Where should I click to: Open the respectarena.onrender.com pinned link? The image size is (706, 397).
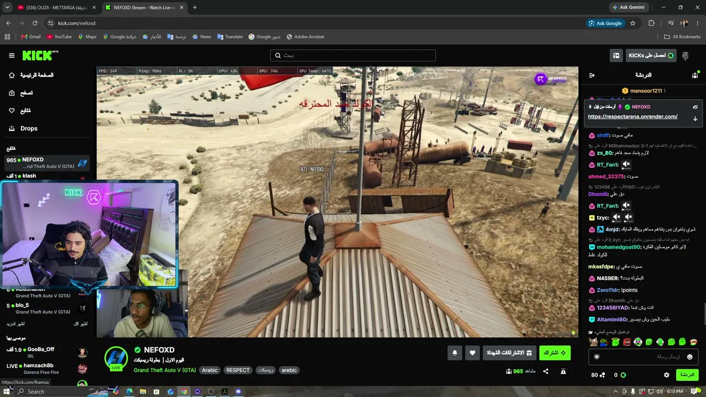633,116
